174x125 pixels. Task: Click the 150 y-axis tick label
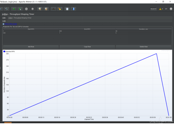(x=7, y=85)
